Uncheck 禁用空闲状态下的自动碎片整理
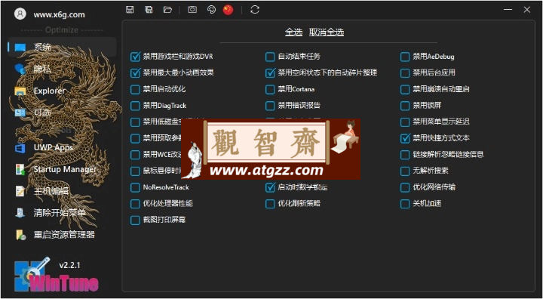 click(270, 72)
